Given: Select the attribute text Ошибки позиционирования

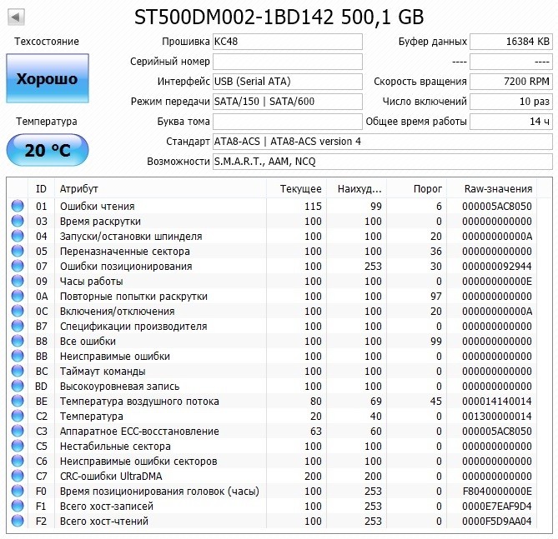Looking at the screenshot, I should tap(126, 267).
